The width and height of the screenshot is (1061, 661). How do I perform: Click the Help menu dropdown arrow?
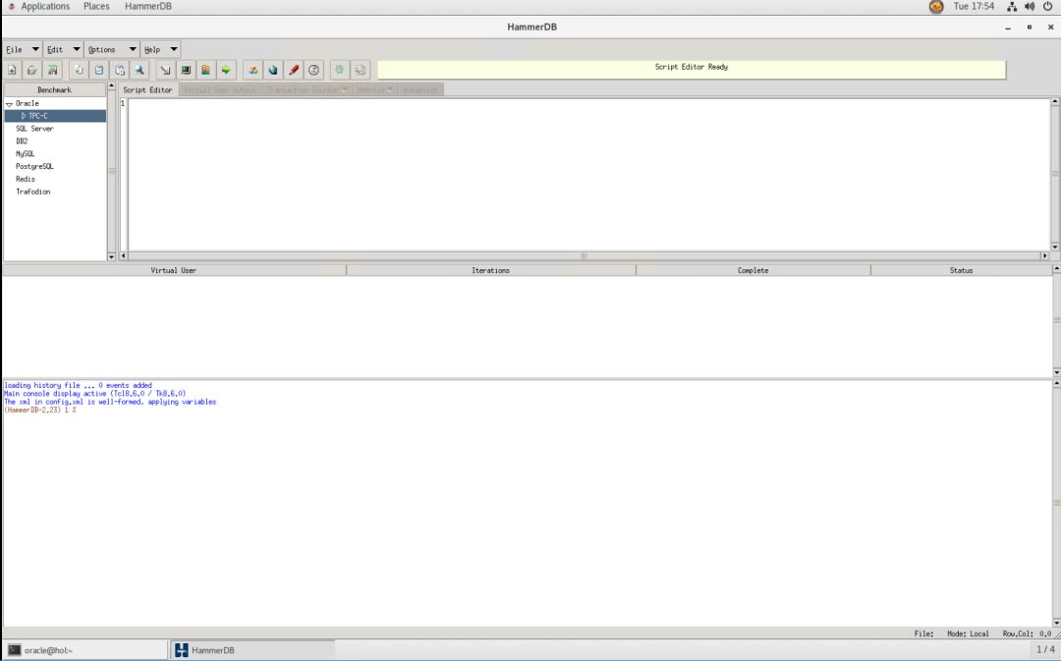tap(174, 49)
